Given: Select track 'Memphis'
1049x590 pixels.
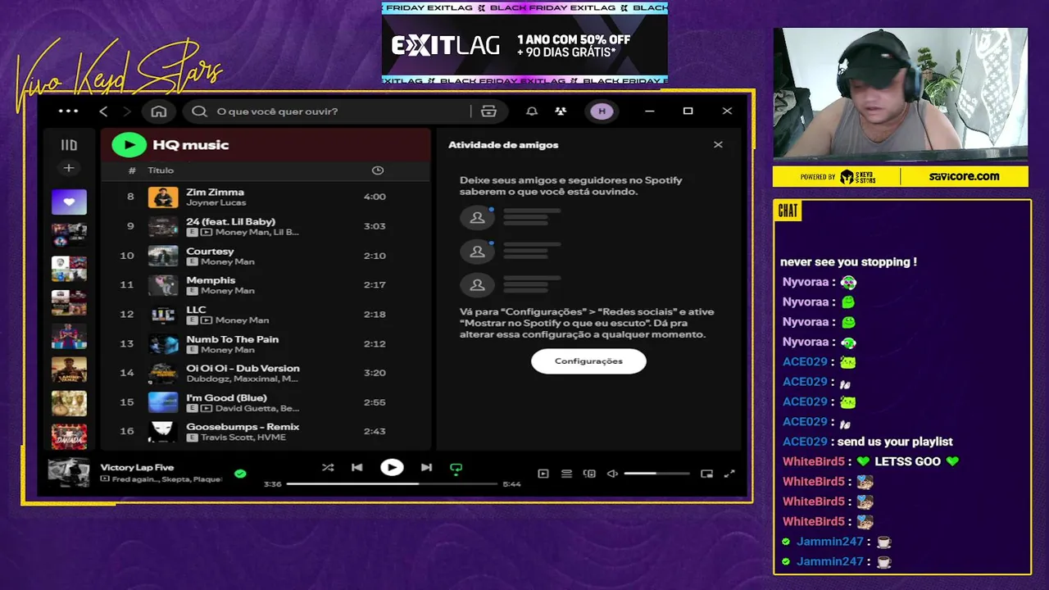Looking at the screenshot, I should click(x=266, y=284).
